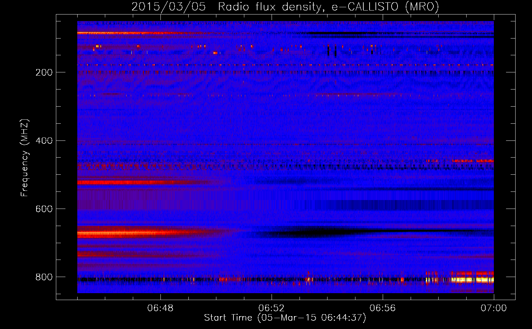Click the 600 frequency tick label
The height and width of the screenshot is (329, 532).
[44, 209]
